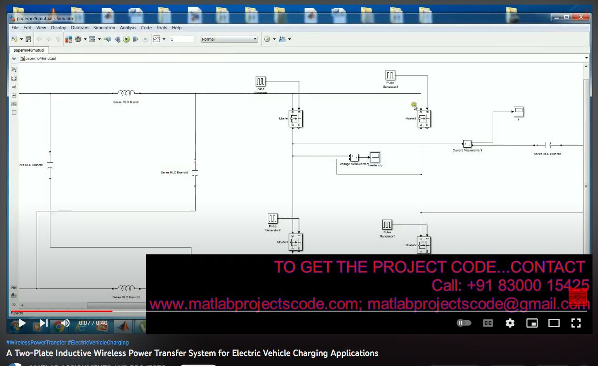This screenshot has height=366, width=598.
Task: Open the File menu
Action: tap(15, 28)
